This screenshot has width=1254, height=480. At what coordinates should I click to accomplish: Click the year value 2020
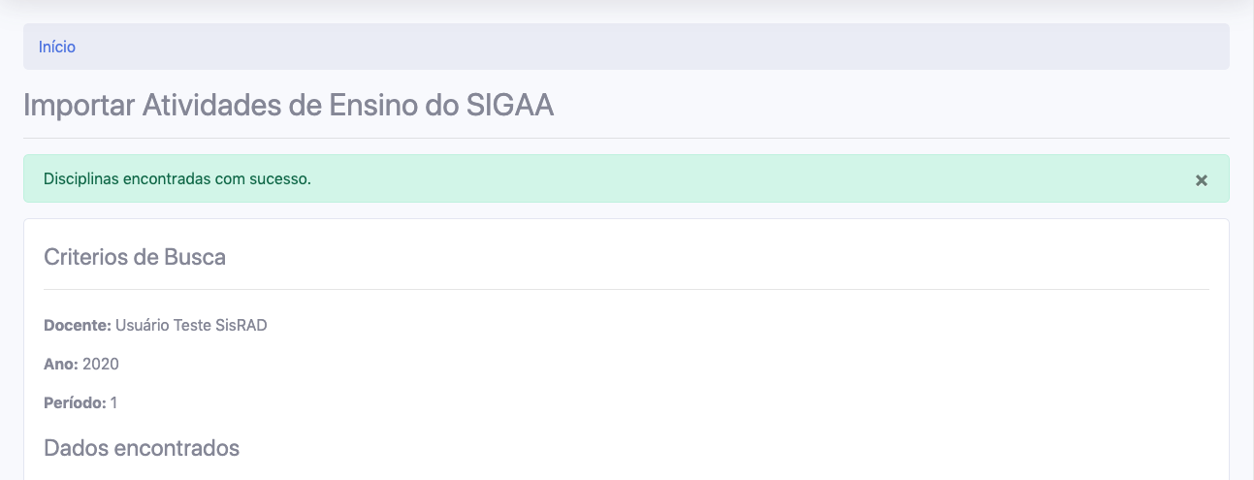(101, 365)
